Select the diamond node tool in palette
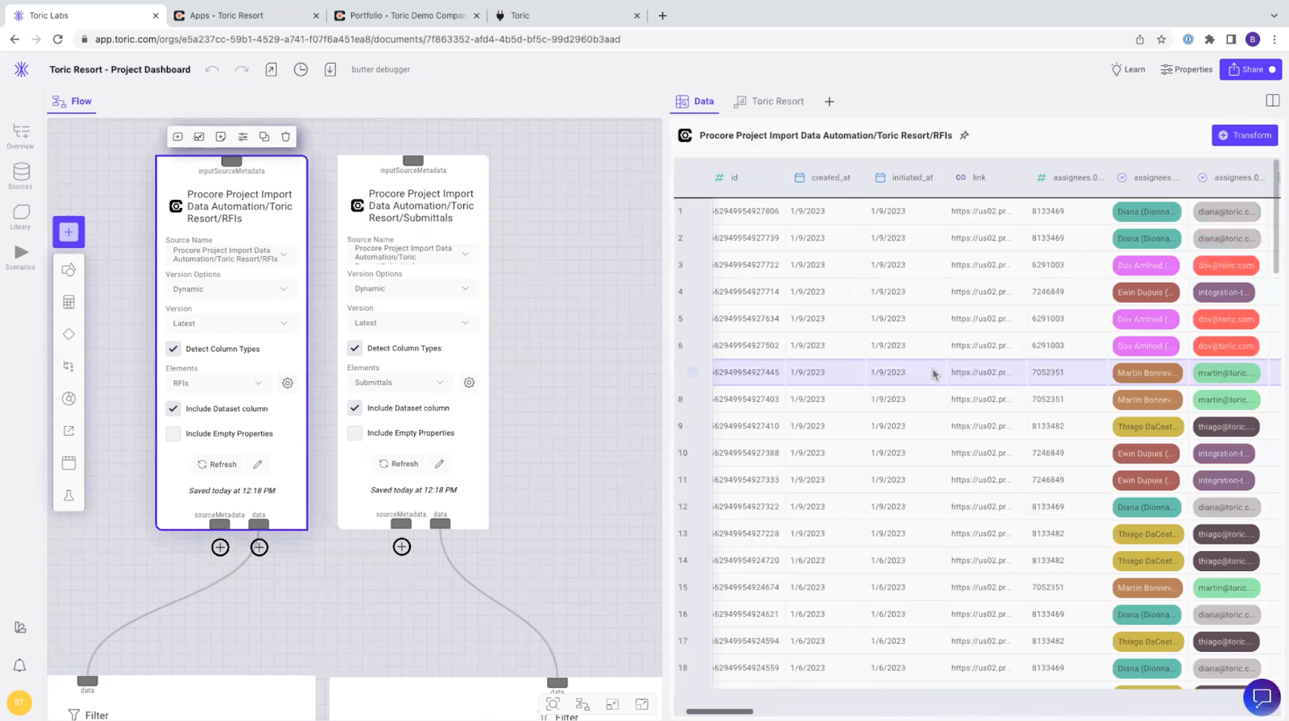This screenshot has height=721, width=1289. pyautogui.click(x=68, y=334)
